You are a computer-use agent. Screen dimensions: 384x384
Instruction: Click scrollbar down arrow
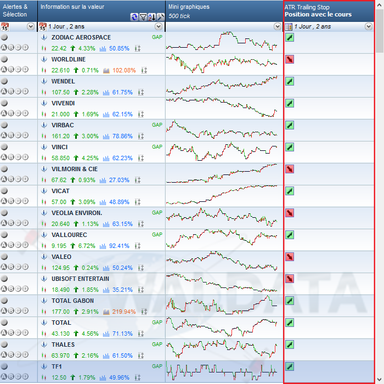click(x=380, y=379)
